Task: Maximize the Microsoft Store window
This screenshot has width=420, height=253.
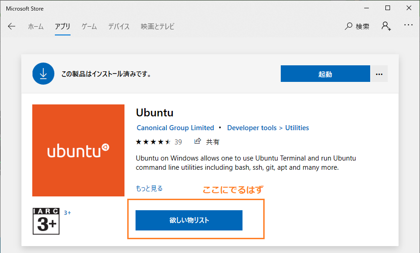Action: tap(388, 8)
